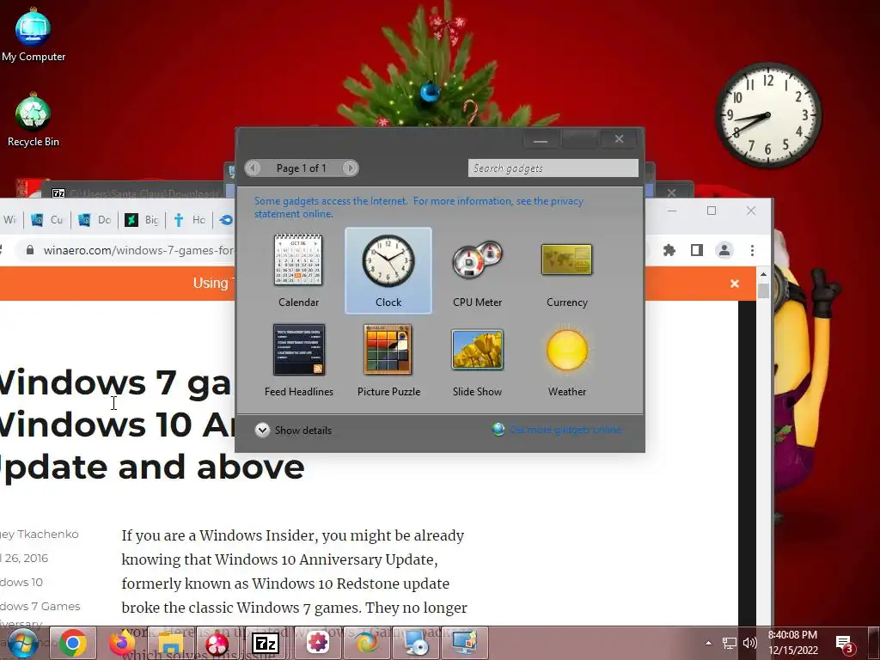The image size is (880, 660).
Task: Open Firefox from the taskbar
Action: 121,643
